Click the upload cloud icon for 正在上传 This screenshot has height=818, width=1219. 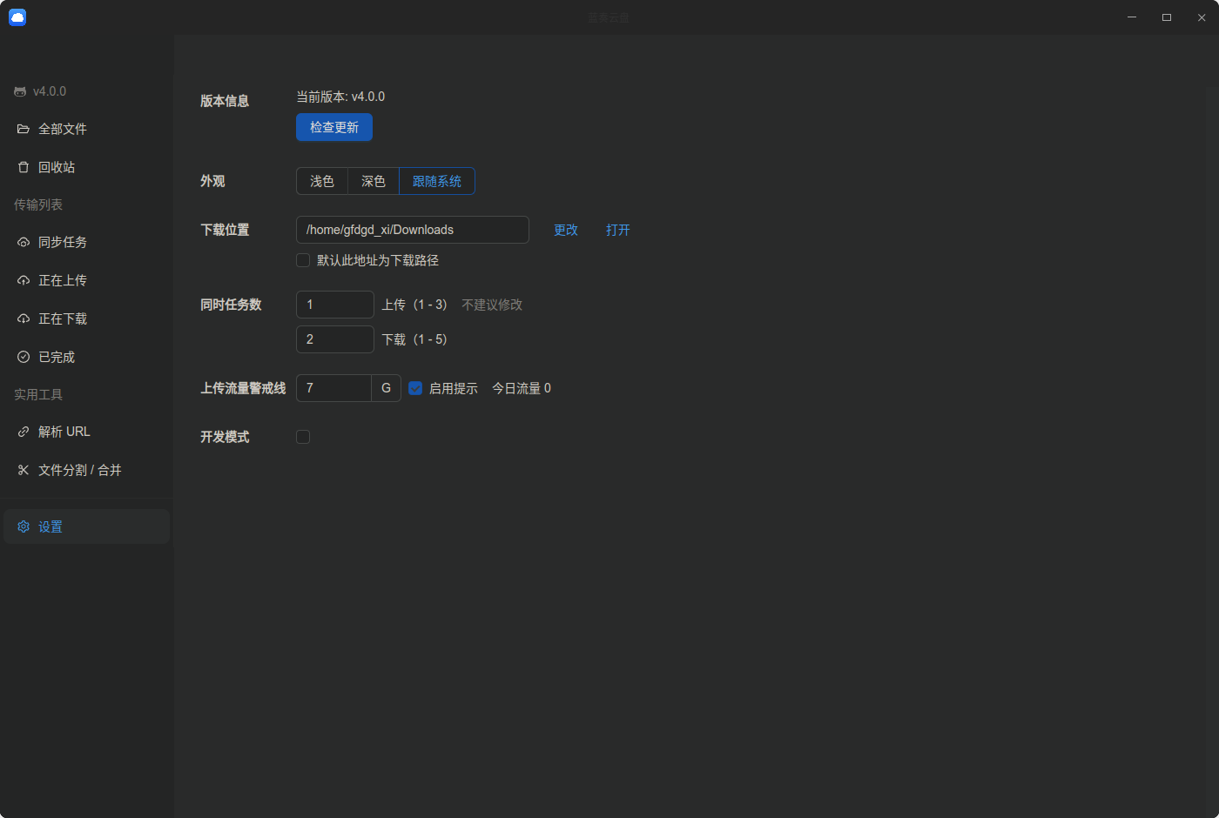coord(24,280)
